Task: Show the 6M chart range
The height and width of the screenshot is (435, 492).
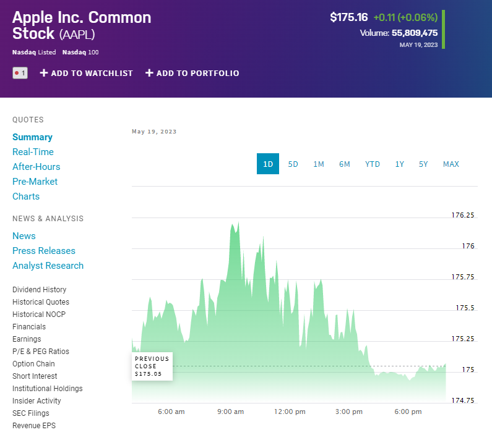Action: [345, 164]
